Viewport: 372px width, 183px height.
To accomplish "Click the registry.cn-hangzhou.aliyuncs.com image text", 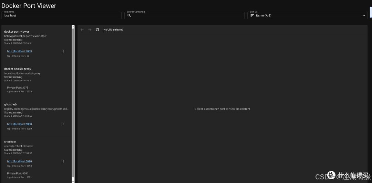I will [x=36, y=109].
